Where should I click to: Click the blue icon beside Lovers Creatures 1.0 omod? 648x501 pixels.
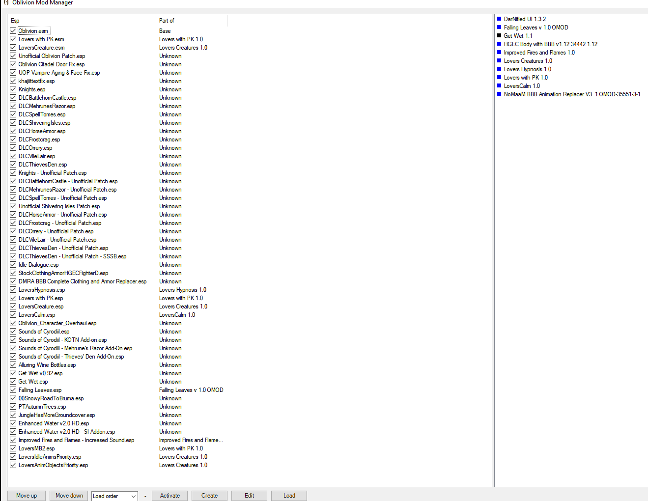point(499,61)
